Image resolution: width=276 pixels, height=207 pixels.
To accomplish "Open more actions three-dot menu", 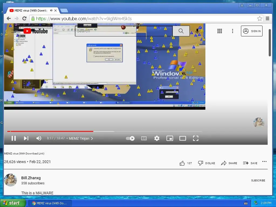I will (x=264, y=161).
